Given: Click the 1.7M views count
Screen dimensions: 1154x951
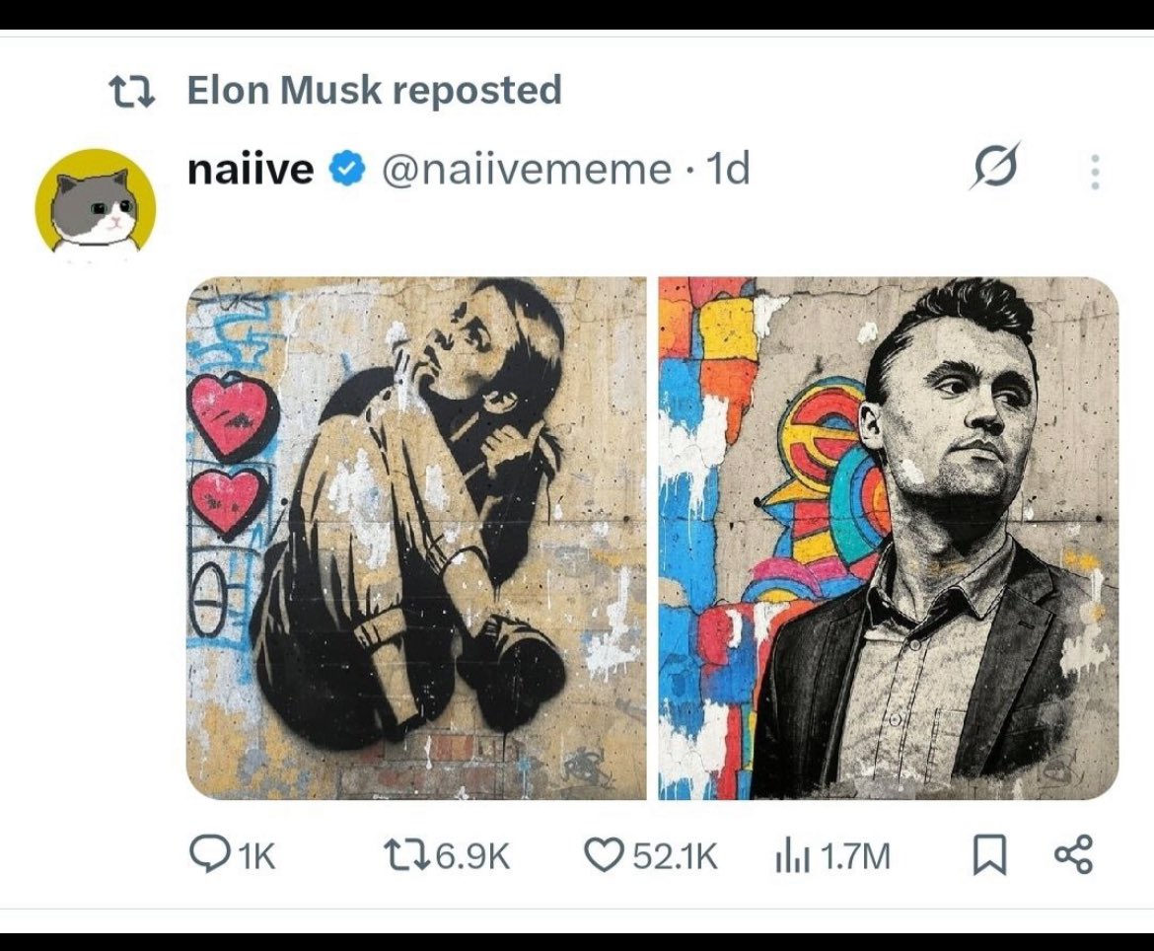Looking at the screenshot, I should click(x=854, y=856).
